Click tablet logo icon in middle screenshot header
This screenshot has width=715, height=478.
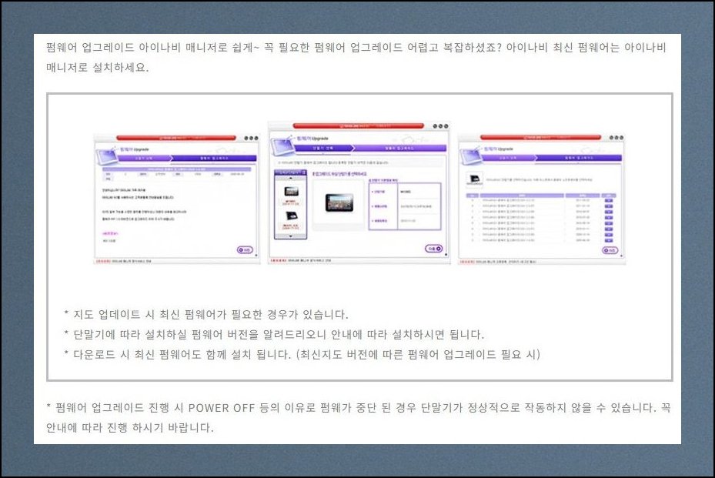point(282,145)
